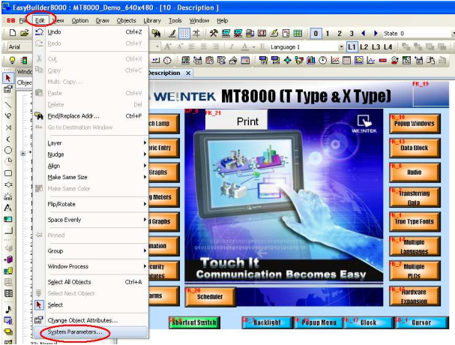The image size is (455, 345).
Task: Click the Moving Shape arrows icon
Action: point(287,61)
